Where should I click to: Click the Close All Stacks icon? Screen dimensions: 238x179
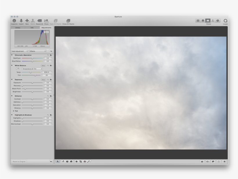pyautogui.click(x=68, y=21)
